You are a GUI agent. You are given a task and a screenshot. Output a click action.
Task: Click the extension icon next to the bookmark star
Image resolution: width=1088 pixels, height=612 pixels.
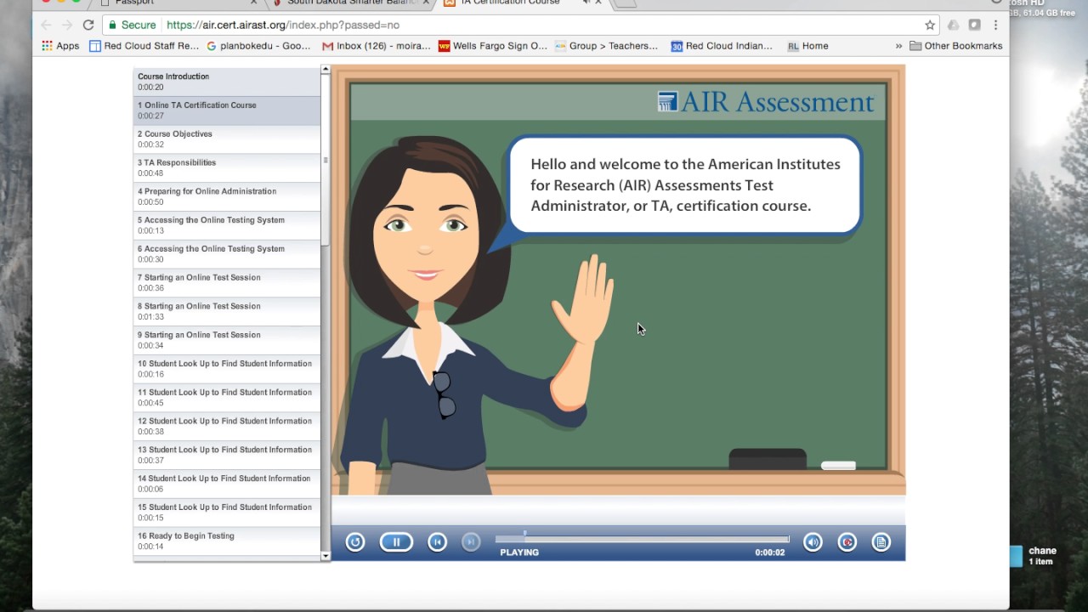tap(953, 25)
